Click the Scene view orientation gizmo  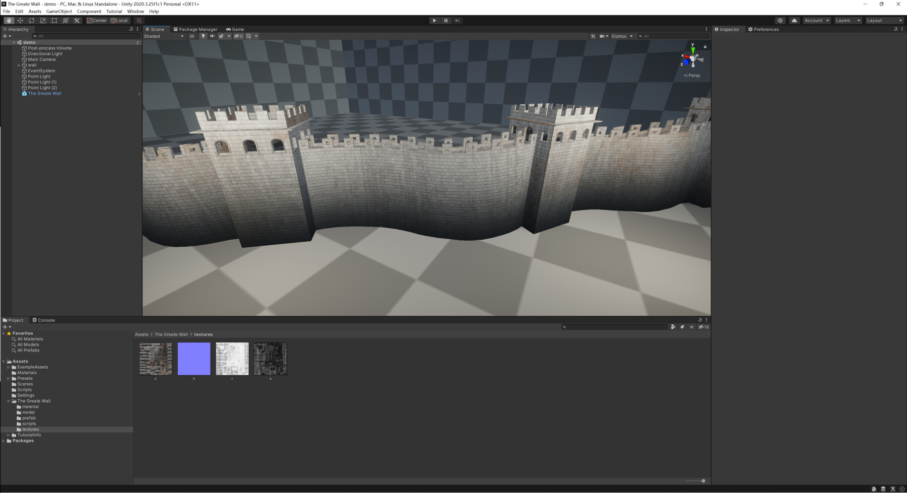[692, 58]
